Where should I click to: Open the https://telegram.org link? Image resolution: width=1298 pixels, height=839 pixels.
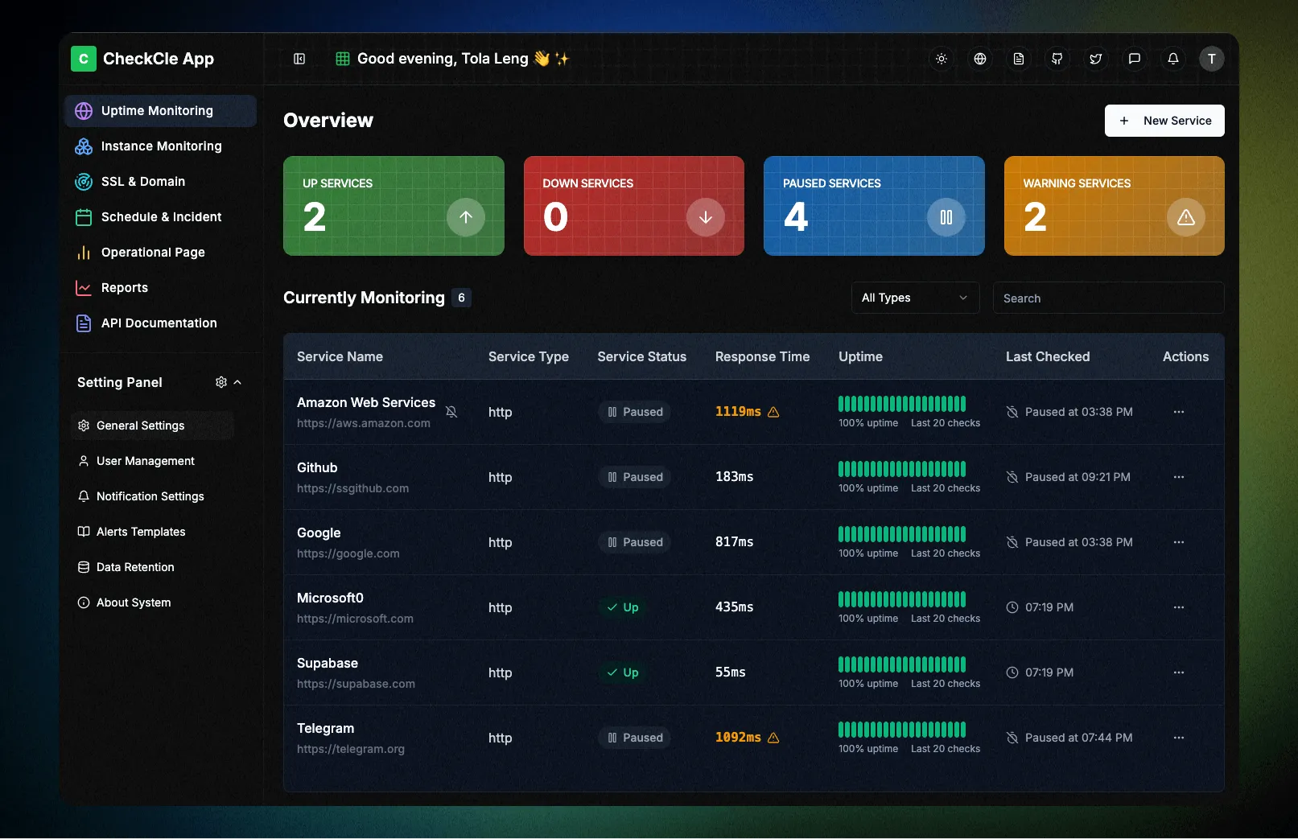(x=351, y=749)
